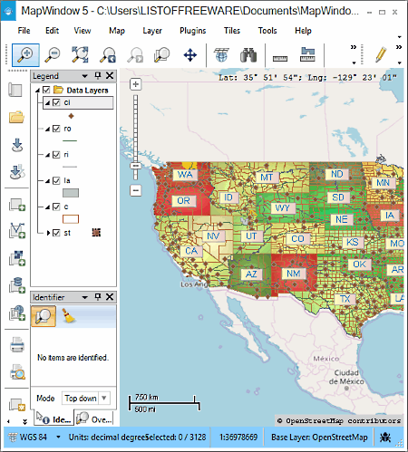Click Zoom to Layer icon
This screenshot has width=408, height=452.
pos(161,55)
